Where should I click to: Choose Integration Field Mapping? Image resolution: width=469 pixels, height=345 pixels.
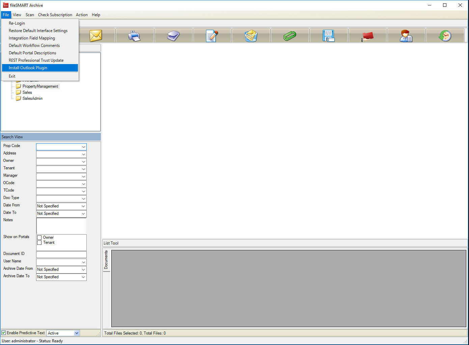point(40,38)
